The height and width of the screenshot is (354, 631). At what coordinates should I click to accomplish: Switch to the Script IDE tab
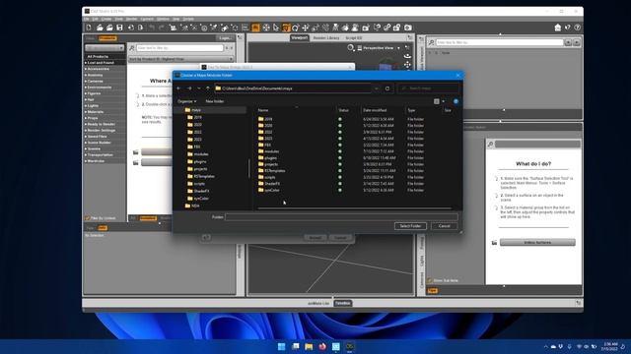pyautogui.click(x=354, y=37)
